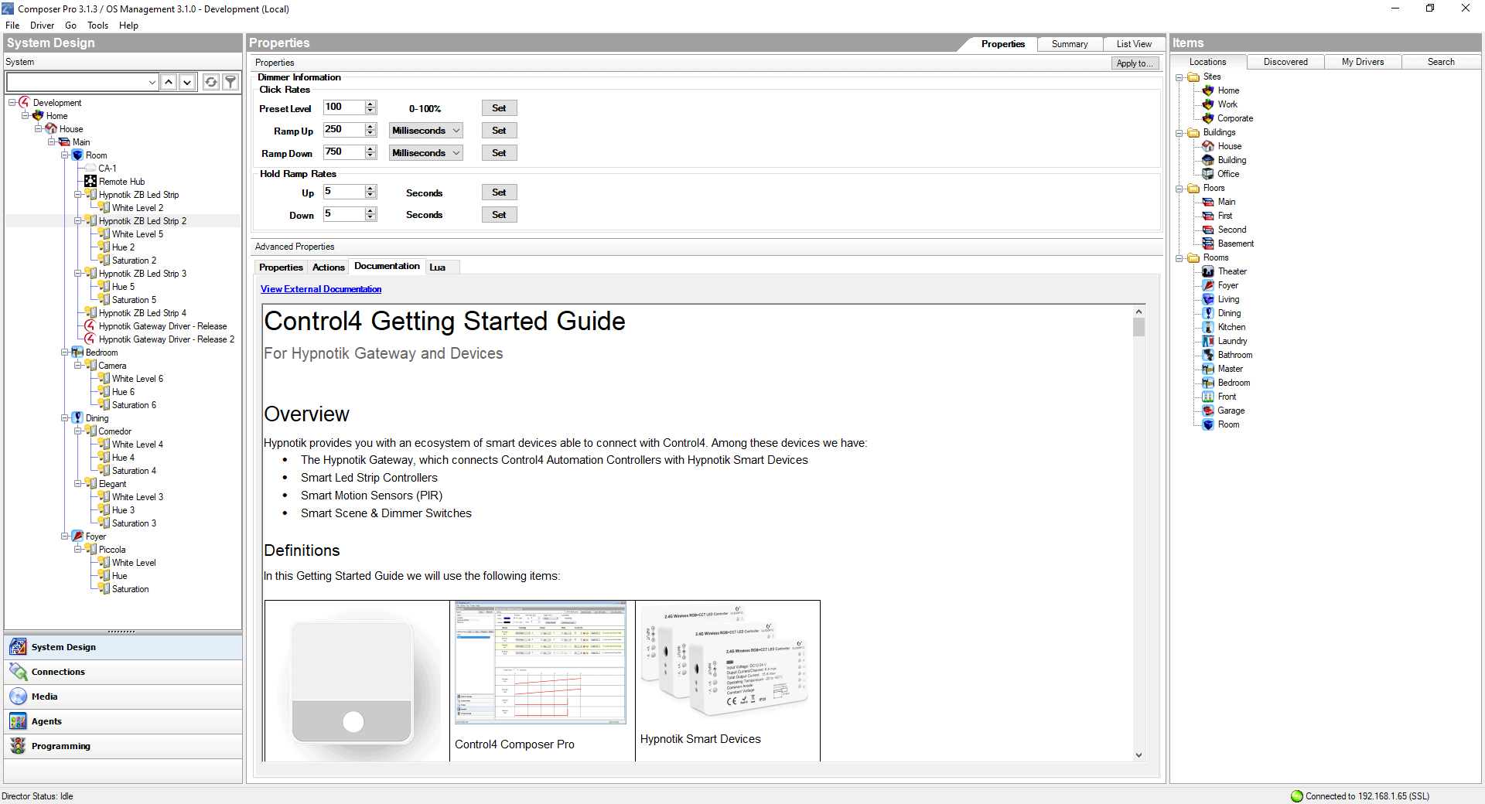Click the filter funnel icon in System toolbar
This screenshot has height=804, width=1485.
pyautogui.click(x=230, y=82)
